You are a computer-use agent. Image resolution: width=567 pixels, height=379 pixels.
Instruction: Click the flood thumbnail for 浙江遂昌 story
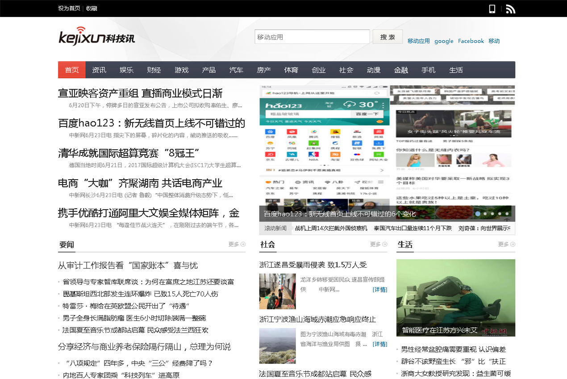coord(277,291)
